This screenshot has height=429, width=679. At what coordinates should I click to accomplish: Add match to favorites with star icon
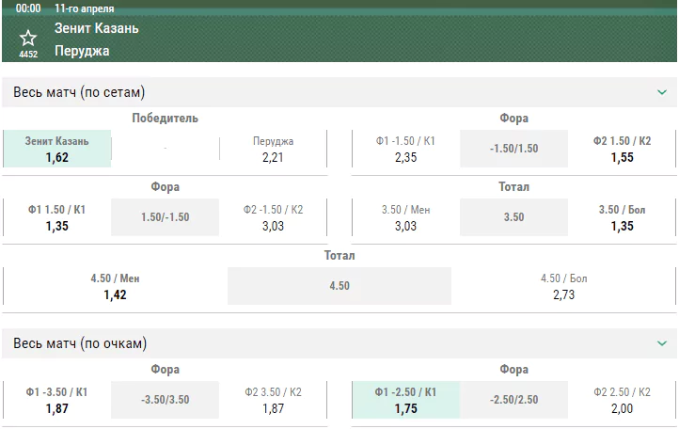28,39
